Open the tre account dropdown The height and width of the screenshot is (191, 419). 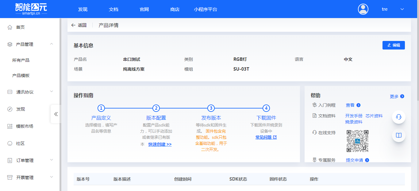tap(402, 9)
